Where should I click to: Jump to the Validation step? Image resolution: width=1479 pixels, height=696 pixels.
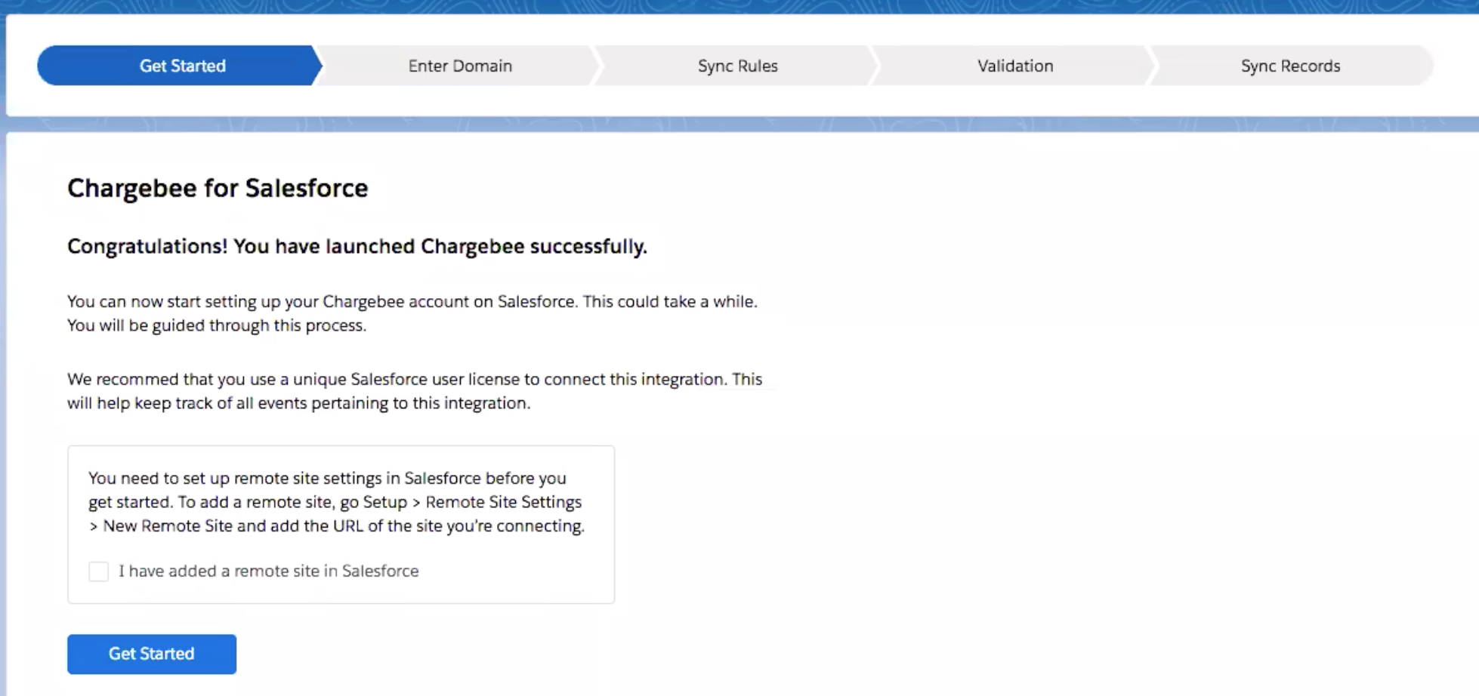1014,66
